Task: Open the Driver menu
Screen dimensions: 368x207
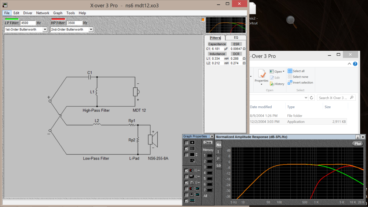Action: click(x=28, y=13)
